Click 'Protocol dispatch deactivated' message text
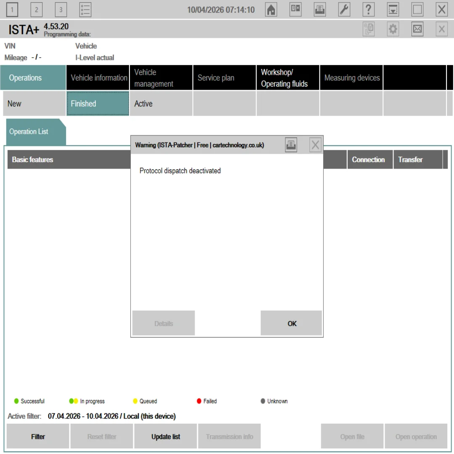 coord(180,171)
